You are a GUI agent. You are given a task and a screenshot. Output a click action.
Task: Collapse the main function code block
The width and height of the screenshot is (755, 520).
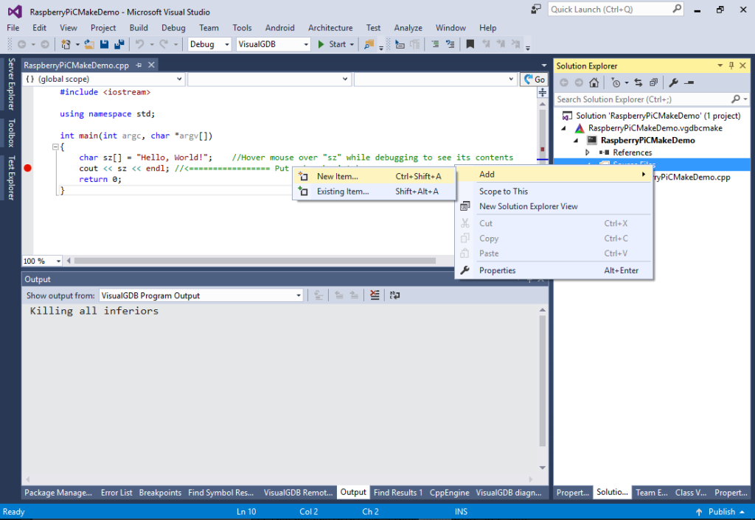[x=55, y=147]
